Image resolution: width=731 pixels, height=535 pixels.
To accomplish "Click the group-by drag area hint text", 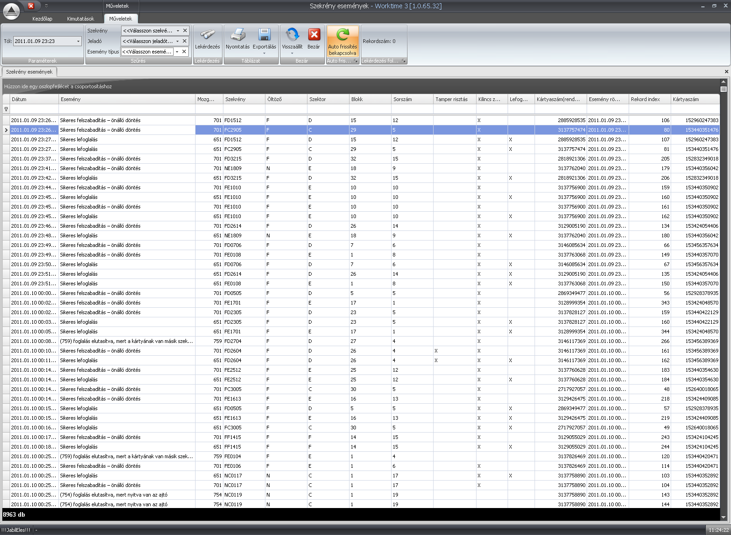I will coord(58,86).
